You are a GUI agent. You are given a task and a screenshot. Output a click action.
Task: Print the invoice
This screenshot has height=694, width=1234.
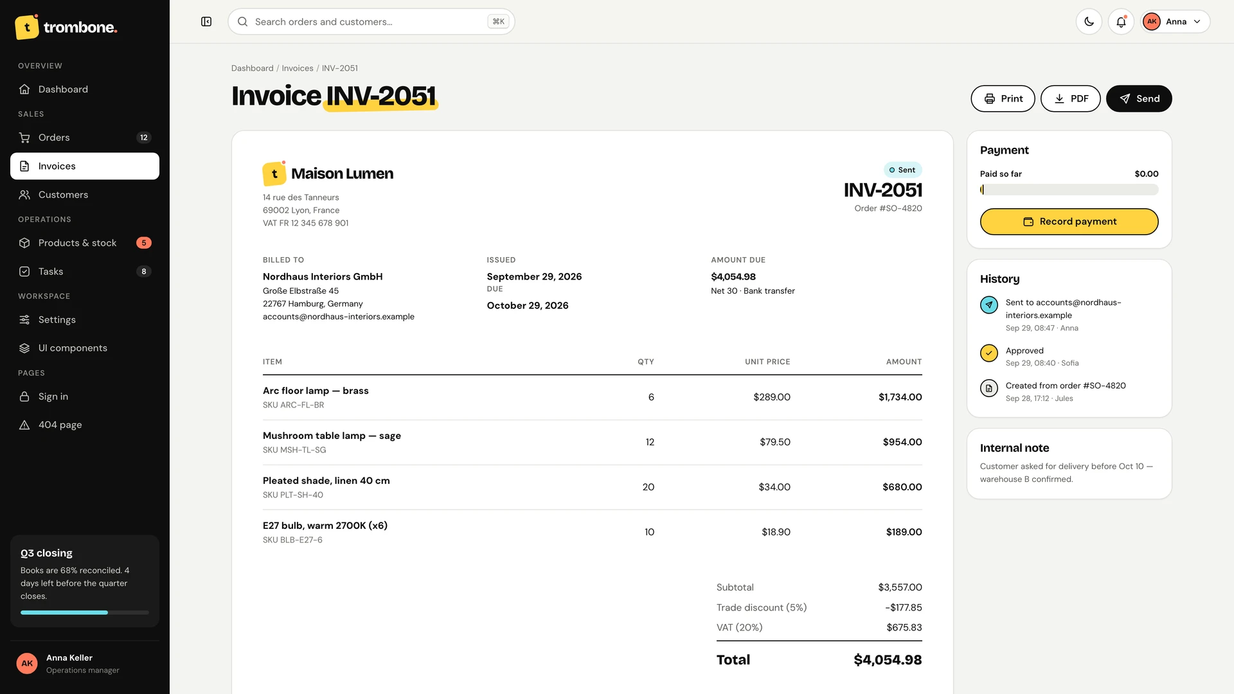pyautogui.click(x=1003, y=98)
